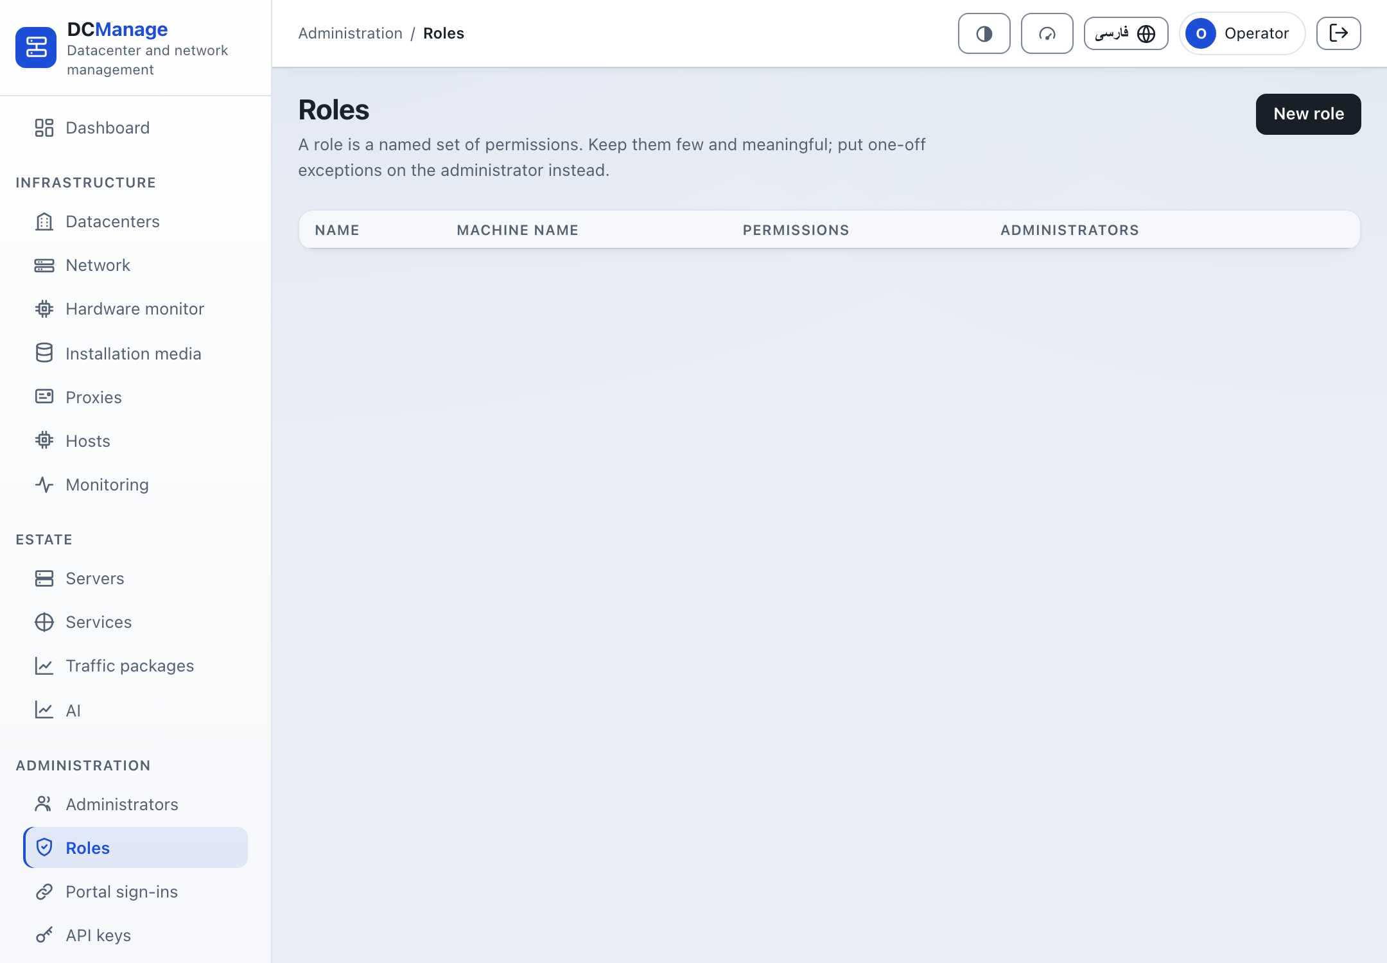This screenshot has height=963, width=1387.
Task: Create a new role
Action: (1308, 114)
